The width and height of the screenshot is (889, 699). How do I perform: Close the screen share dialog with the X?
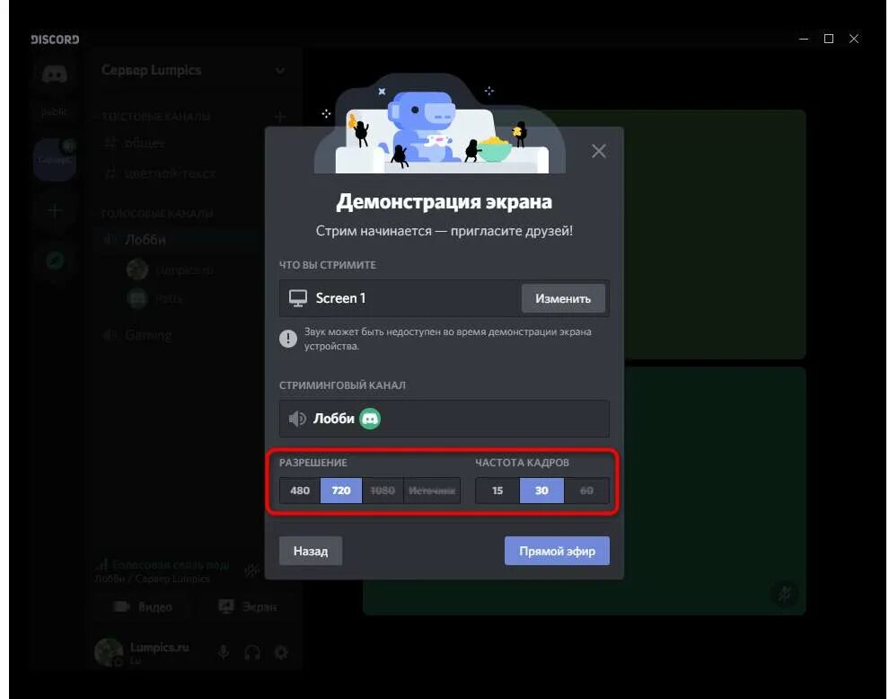pyautogui.click(x=599, y=151)
